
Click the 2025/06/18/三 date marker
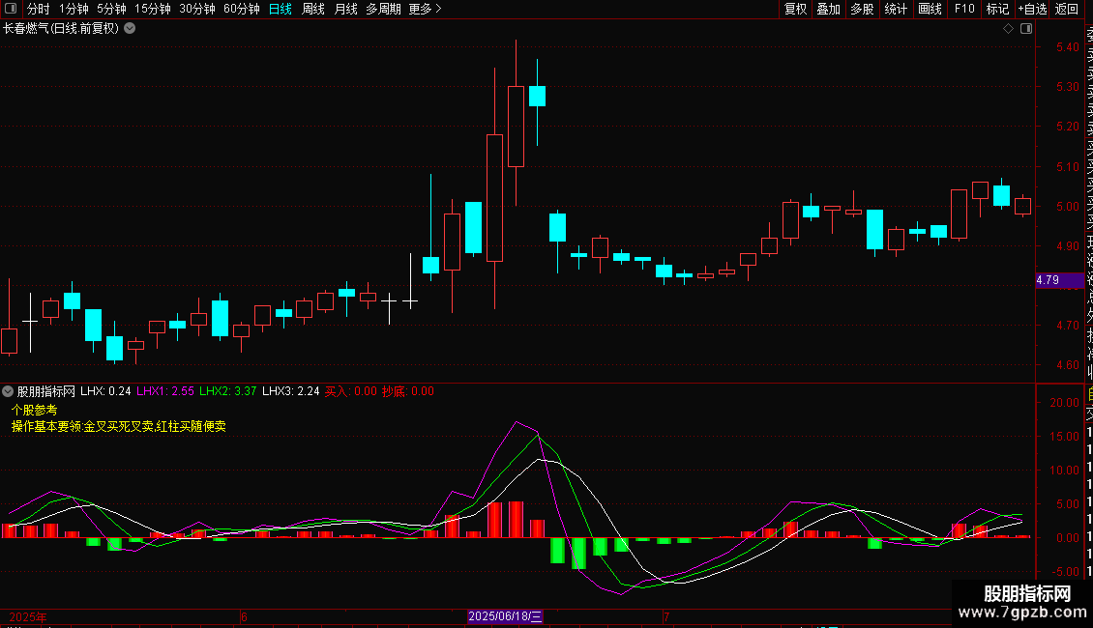[x=505, y=616]
